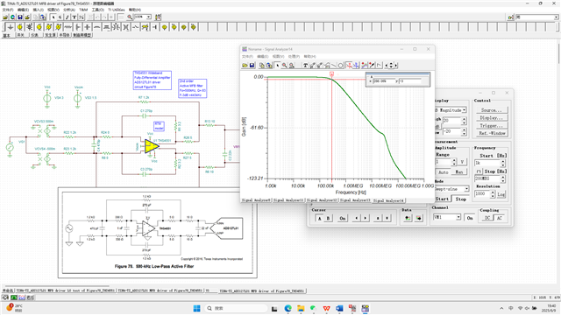Click the zoom magnifier icon in main toolbar
The height and width of the screenshot is (315, 561).
[x=130, y=17]
